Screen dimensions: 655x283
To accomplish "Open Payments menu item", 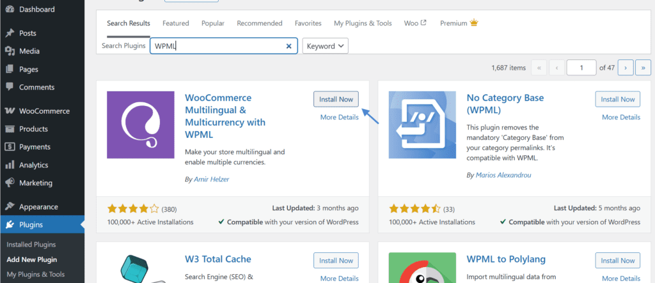I will click(42, 147).
